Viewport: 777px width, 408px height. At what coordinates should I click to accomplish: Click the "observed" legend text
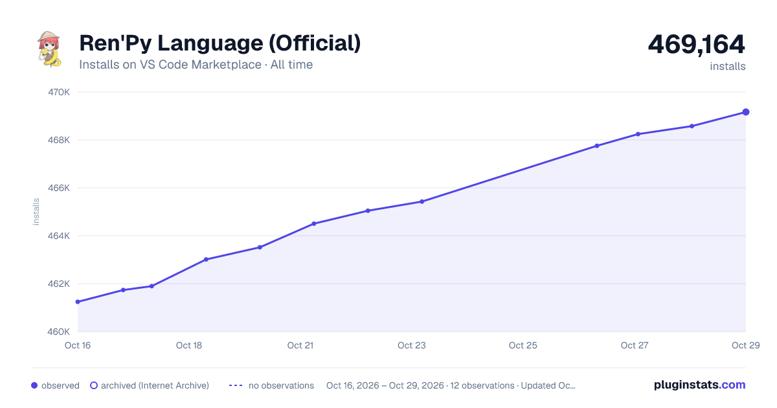click(x=60, y=385)
